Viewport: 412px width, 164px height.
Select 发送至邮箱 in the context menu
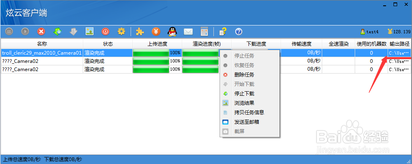pos(250,122)
